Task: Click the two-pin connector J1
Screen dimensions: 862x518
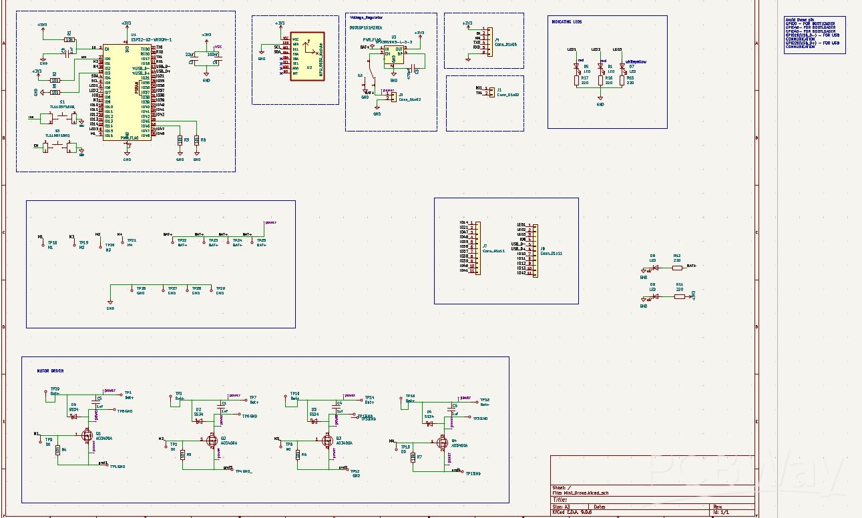Action: coord(491,90)
